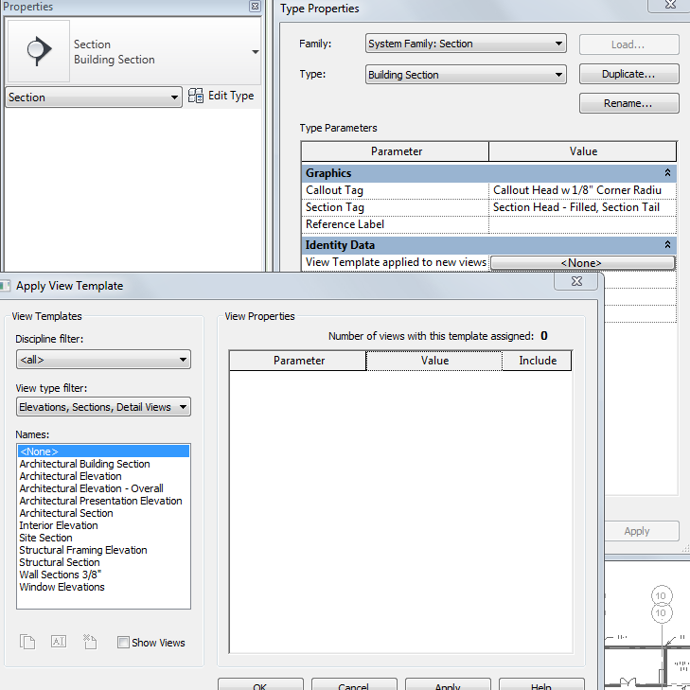Click the Parameter column header in Type Parameters
This screenshot has width=690, height=690.
(x=396, y=151)
